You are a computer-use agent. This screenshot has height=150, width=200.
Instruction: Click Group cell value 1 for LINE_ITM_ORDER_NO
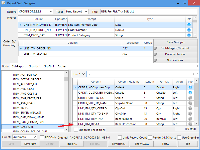(x=148, y=48)
